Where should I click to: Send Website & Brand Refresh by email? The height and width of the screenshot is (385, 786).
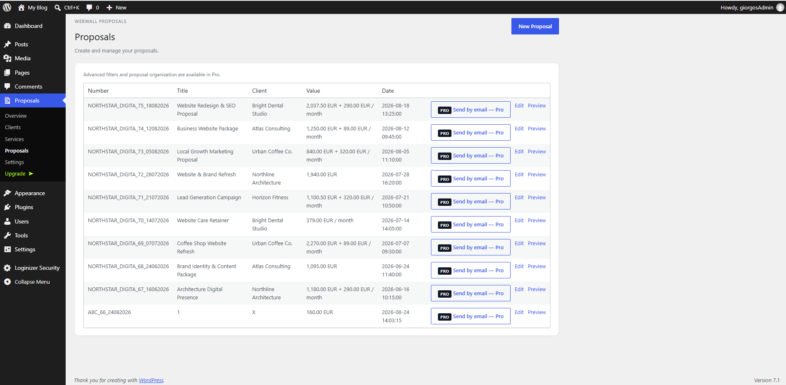pyautogui.click(x=471, y=178)
